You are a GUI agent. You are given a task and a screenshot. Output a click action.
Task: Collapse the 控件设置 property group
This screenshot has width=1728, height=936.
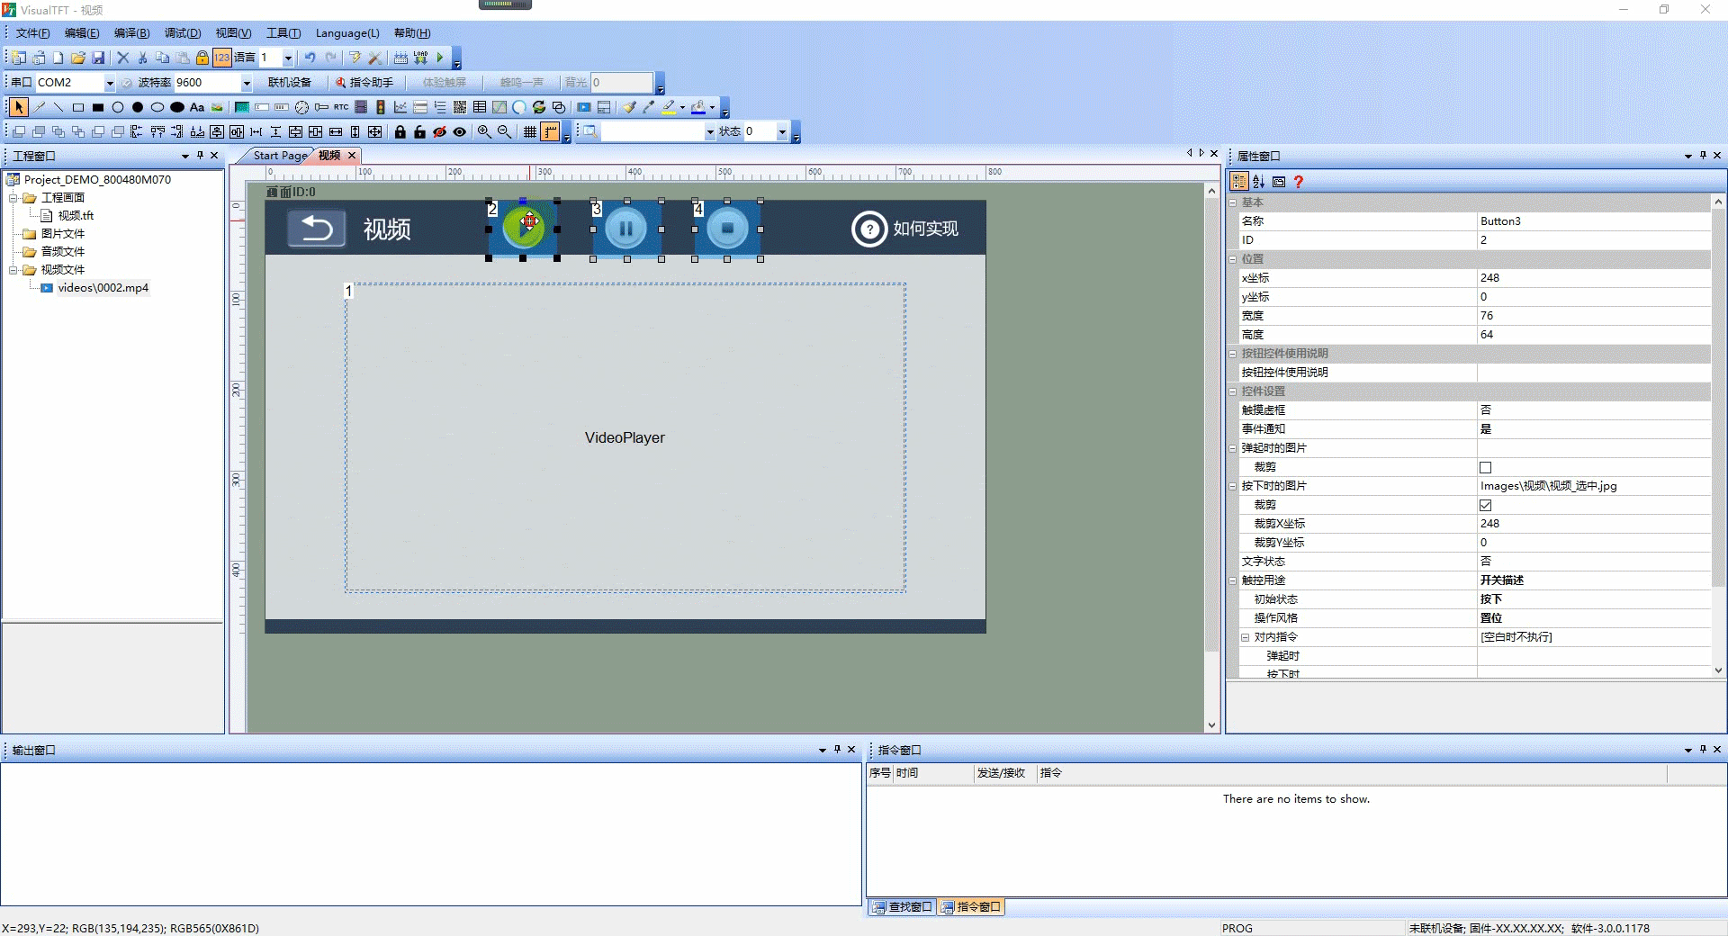point(1233,391)
